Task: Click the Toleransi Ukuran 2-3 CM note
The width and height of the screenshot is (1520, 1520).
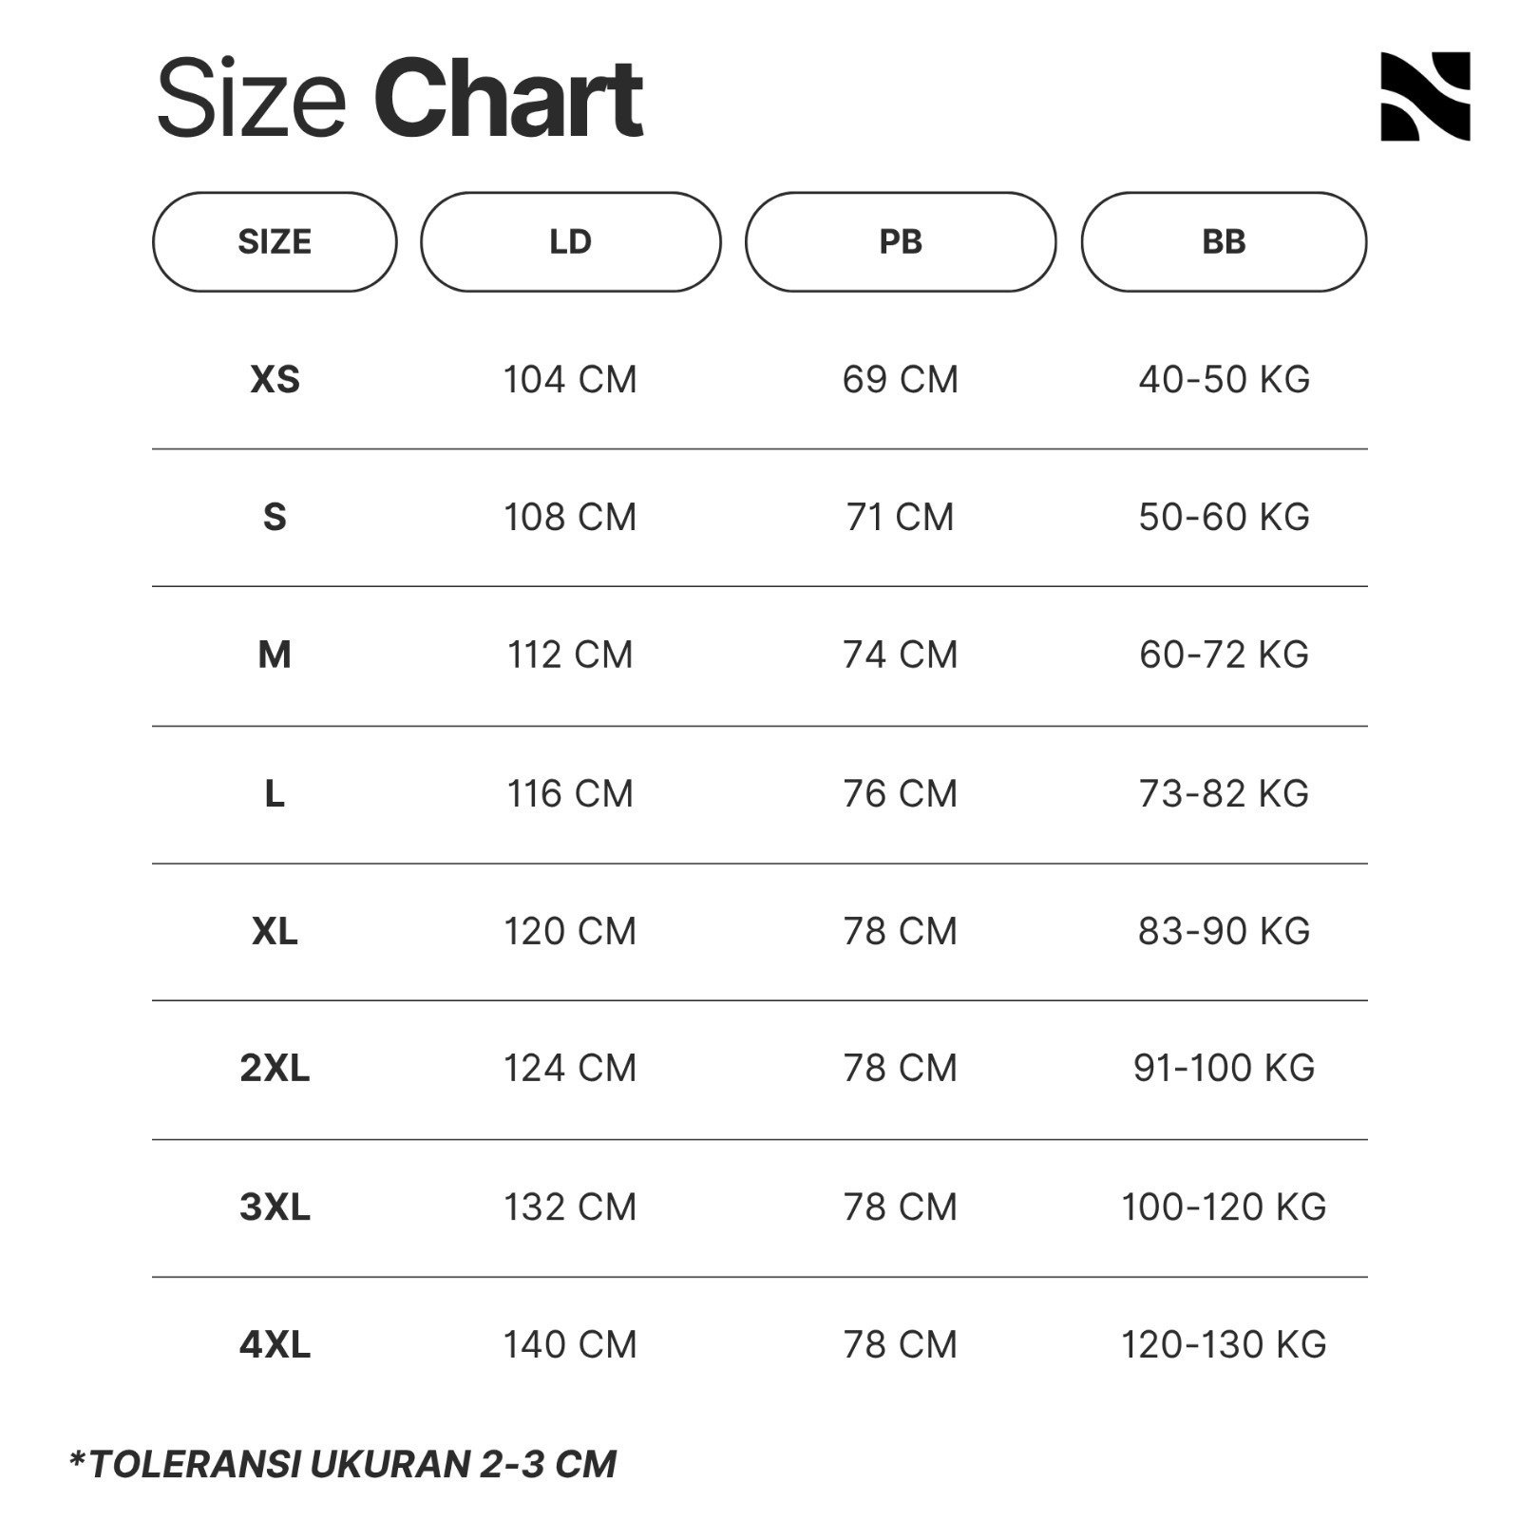Action: pyautogui.click(x=344, y=1464)
